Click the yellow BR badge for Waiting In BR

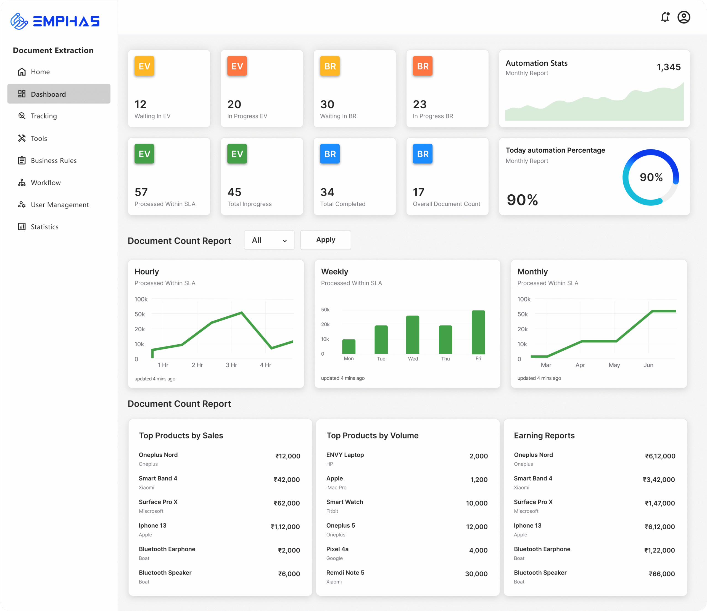click(330, 66)
